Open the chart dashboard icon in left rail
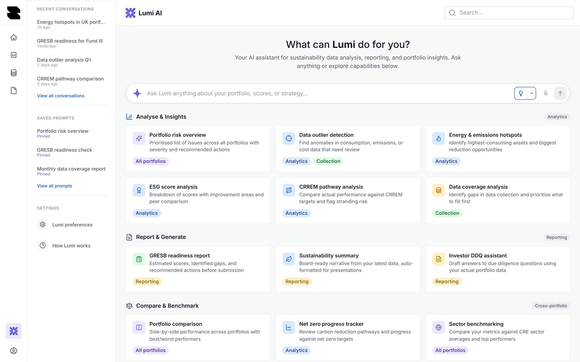Viewport: 580px width, 362px height. [x=14, y=55]
